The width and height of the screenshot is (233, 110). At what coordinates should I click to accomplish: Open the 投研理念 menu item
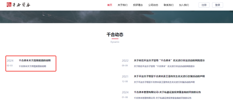[138, 5]
